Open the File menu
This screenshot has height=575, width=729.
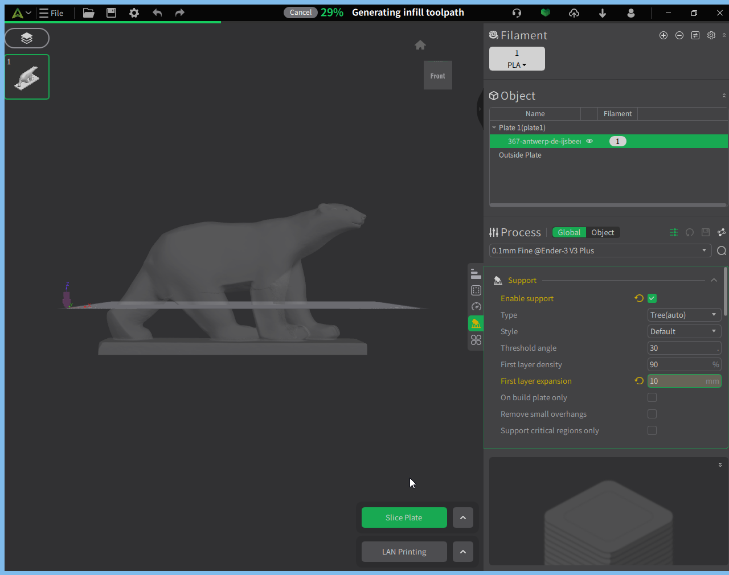[51, 13]
